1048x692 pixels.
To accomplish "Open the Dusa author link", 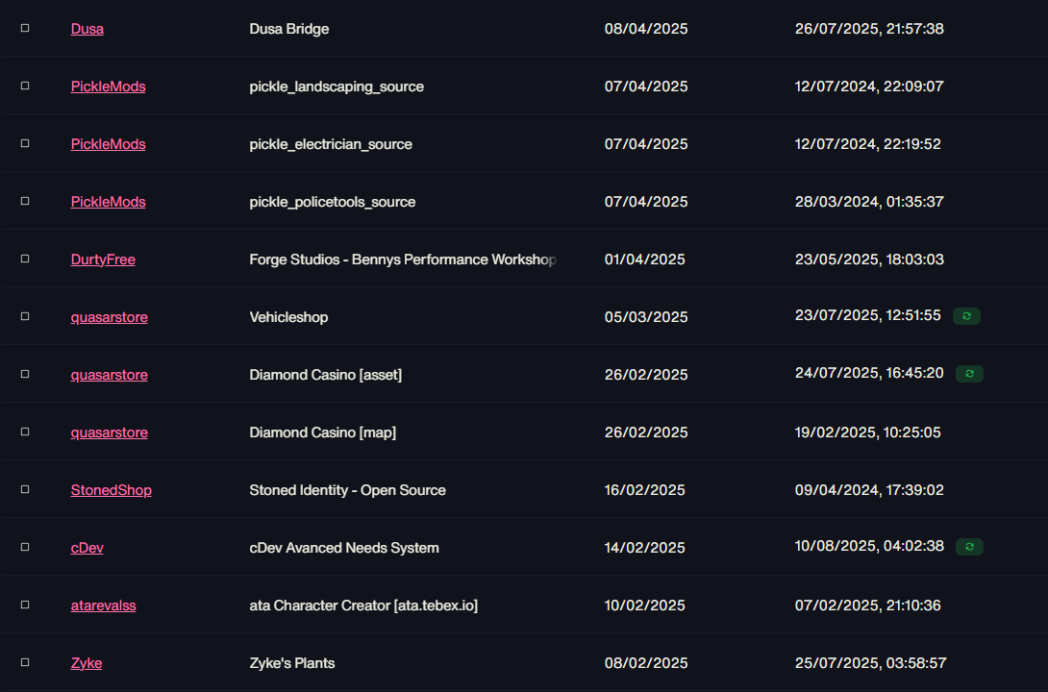I will point(87,29).
